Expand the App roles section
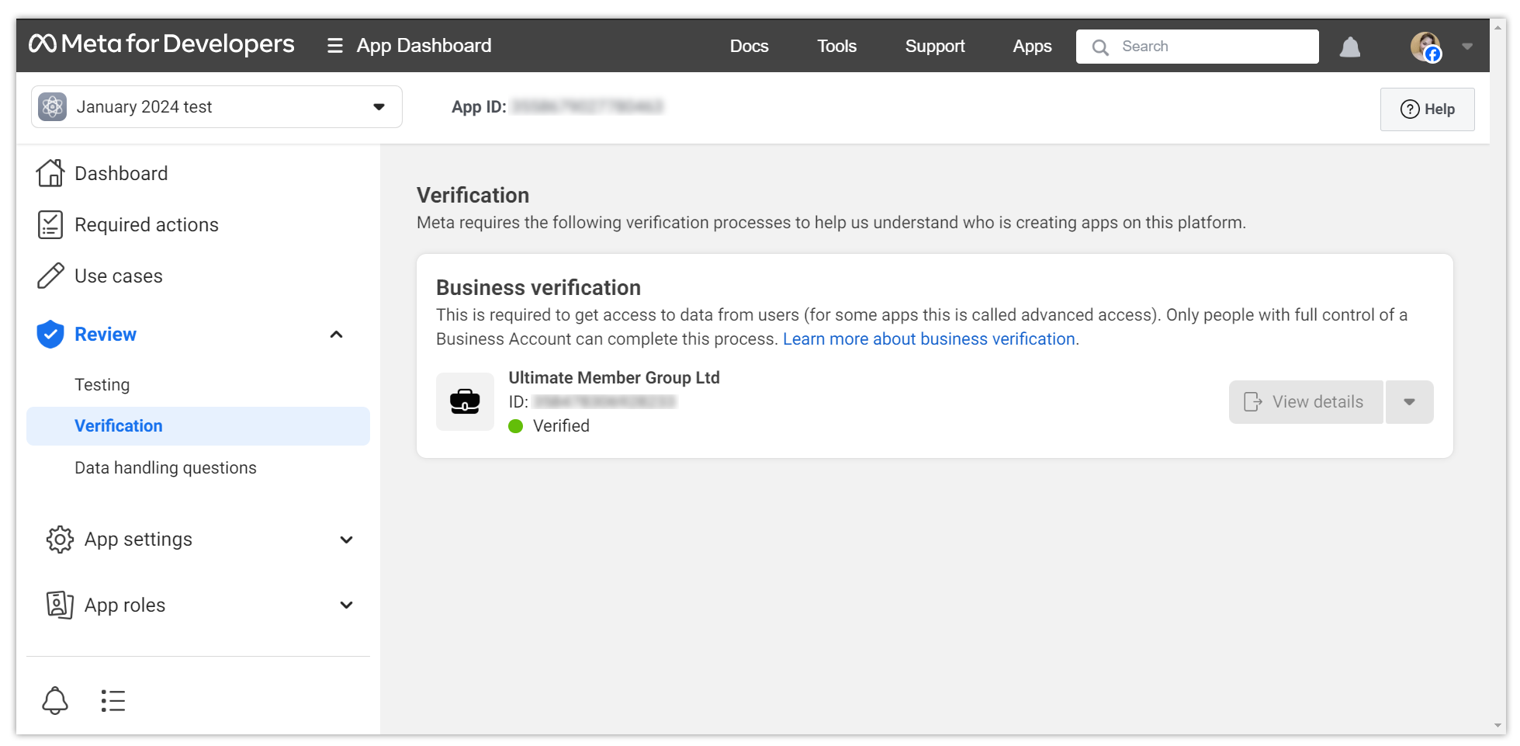Viewport: 1520px width, 746px height. point(346,605)
